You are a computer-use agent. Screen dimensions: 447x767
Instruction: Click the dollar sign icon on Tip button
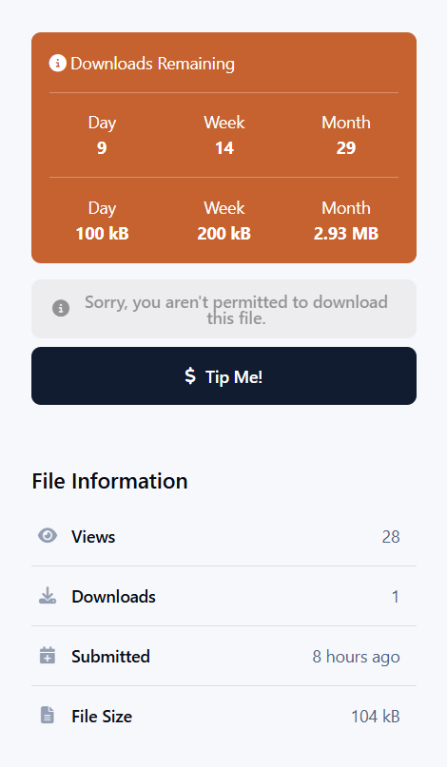point(190,376)
